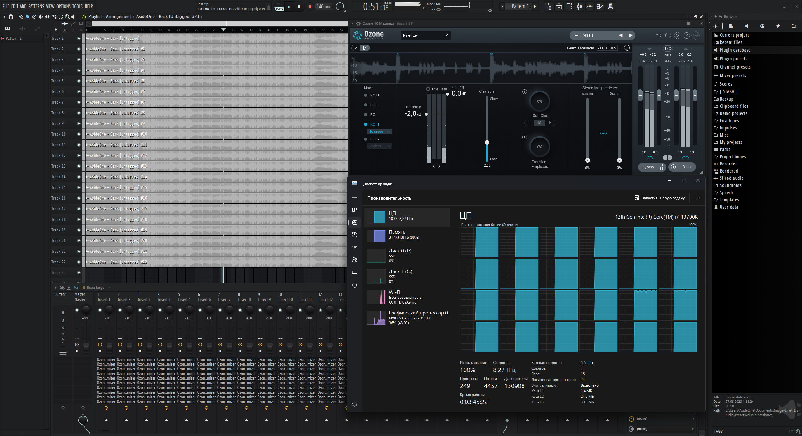Click the tempo field showing 140.000
Image resolution: width=802 pixels, height=436 pixels.
tap(323, 7)
